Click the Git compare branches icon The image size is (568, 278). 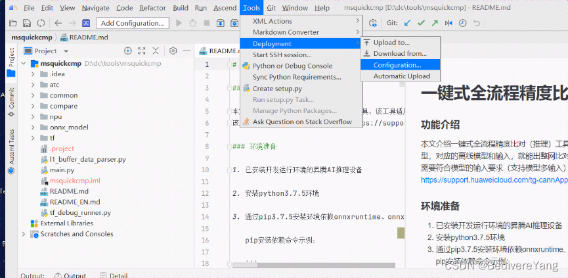point(448,23)
